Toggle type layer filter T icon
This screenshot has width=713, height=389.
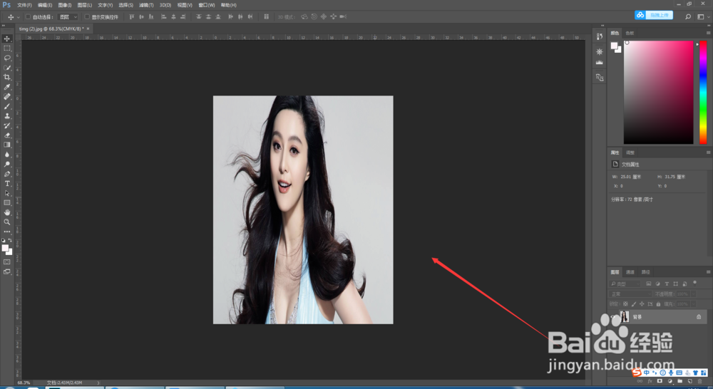click(x=667, y=284)
